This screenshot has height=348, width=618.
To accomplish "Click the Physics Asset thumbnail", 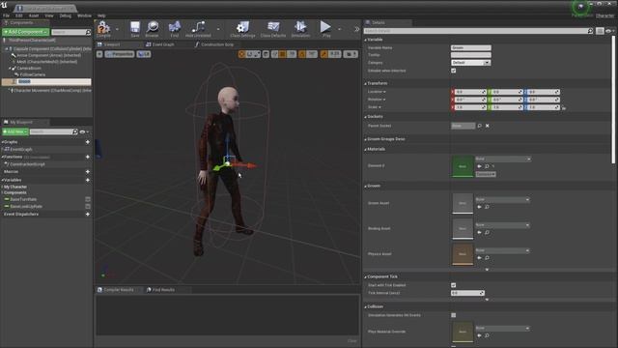I will (x=463, y=254).
